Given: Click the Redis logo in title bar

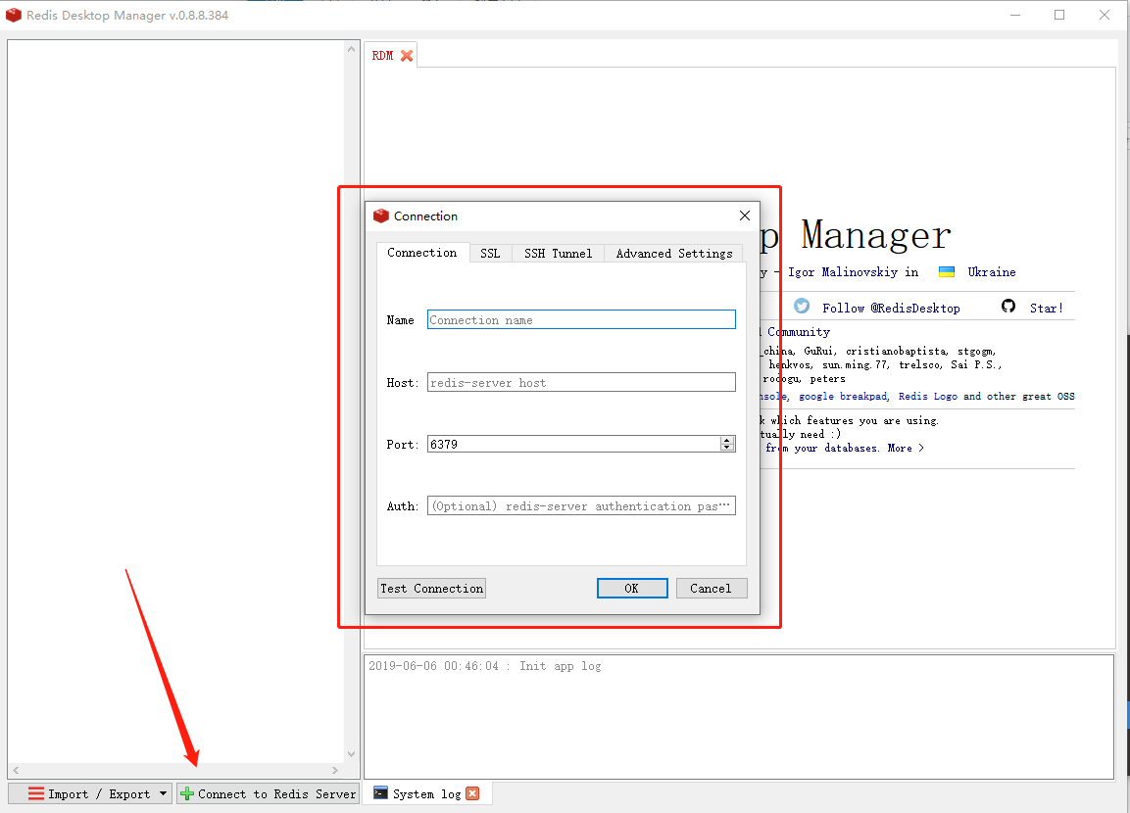Looking at the screenshot, I should coord(14,15).
